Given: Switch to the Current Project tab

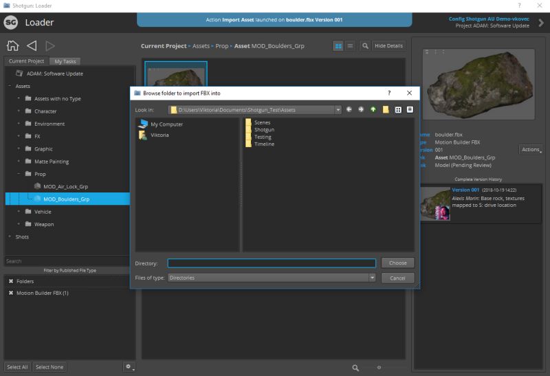Looking at the screenshot, I should pyautogui.click(x=26, y=61).
